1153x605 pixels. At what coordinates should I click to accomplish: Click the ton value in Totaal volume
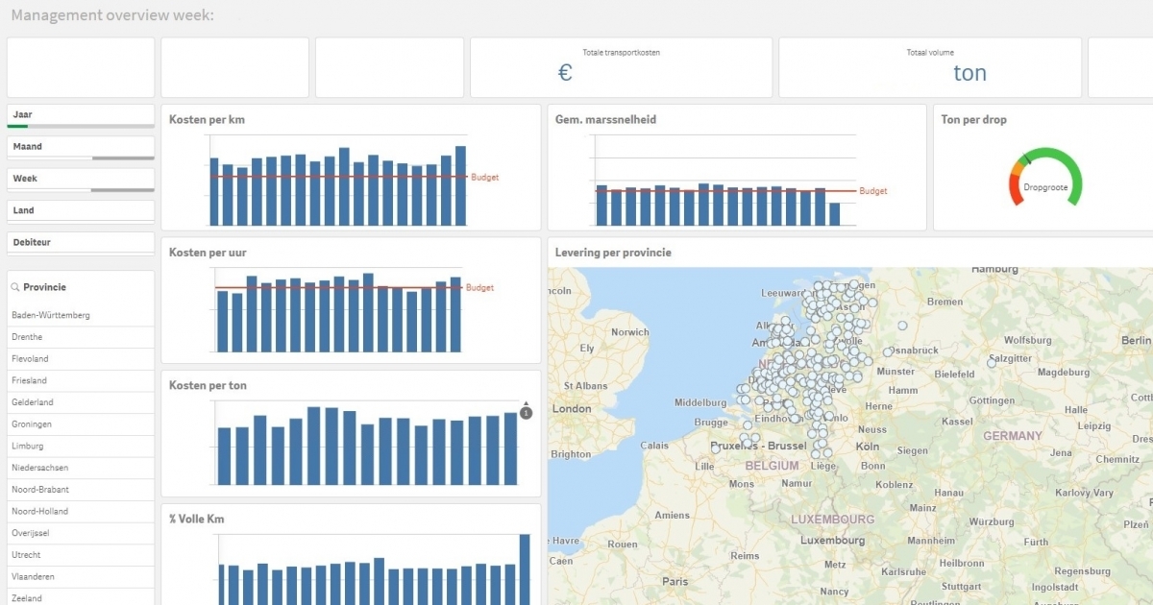click(x=969, y=73)
